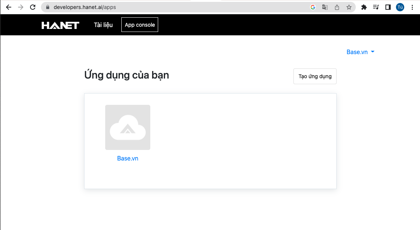420x230 pixels.
Task: Open the Chrome extensions puzzle icon
Action: [364, 7]
